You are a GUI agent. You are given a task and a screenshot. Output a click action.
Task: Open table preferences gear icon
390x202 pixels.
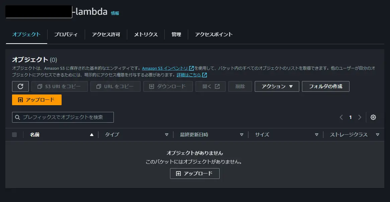[x=373, y=117]
